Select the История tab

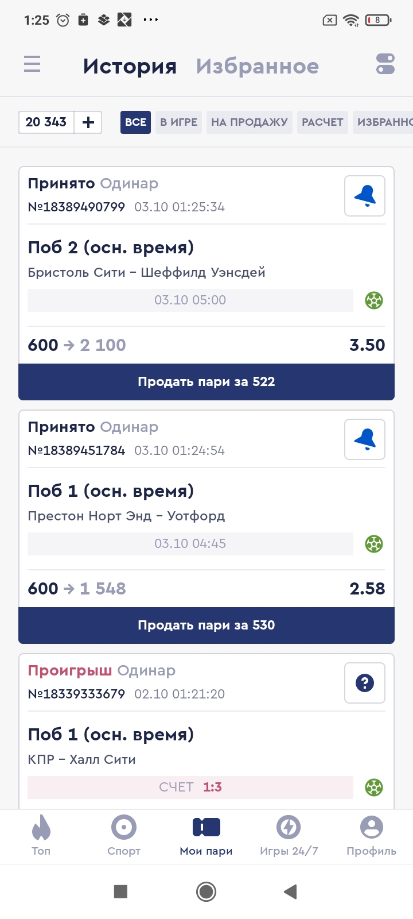pos(130,67)
